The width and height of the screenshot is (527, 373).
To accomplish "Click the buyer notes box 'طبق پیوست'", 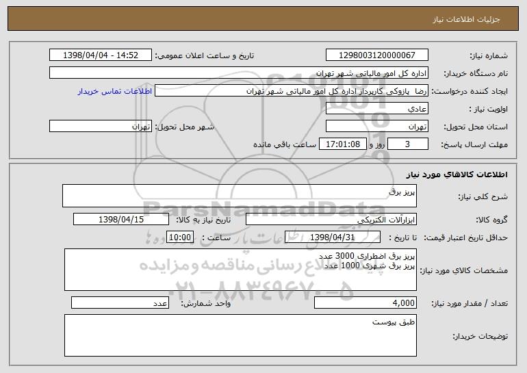I will 240,335.
